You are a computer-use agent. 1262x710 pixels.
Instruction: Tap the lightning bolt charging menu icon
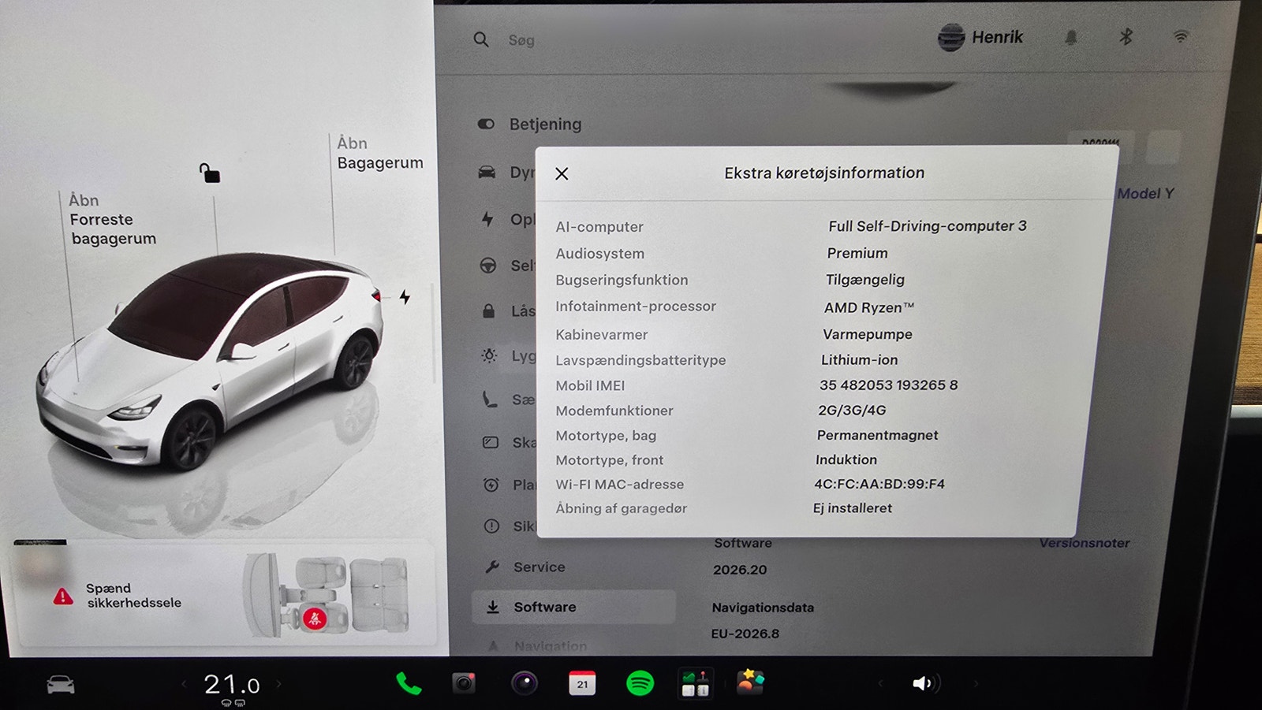pos(488,219)
